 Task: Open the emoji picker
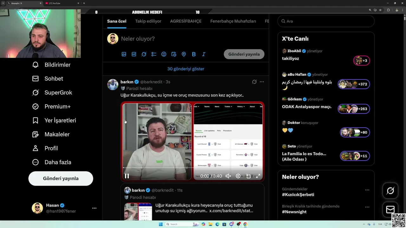164,54
